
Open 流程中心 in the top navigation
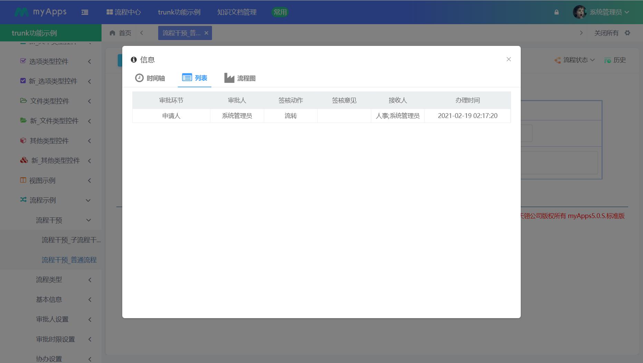(x=124, y=12)
